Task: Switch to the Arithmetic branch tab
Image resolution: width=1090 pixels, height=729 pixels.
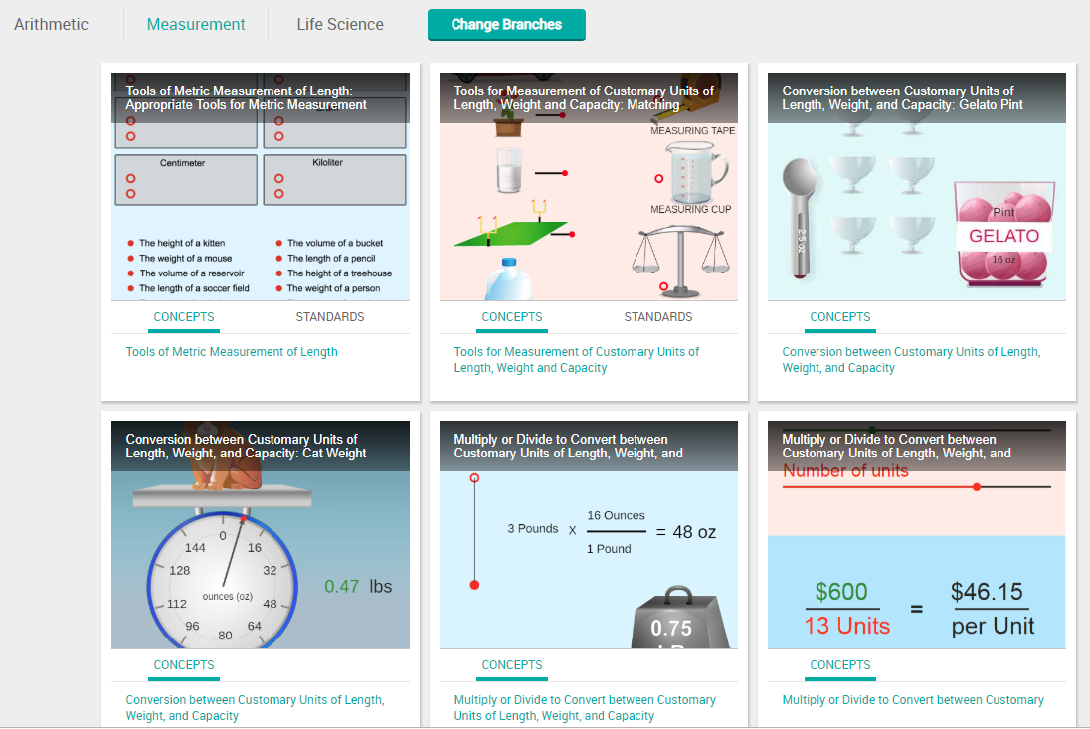Action: click(51, 24)
